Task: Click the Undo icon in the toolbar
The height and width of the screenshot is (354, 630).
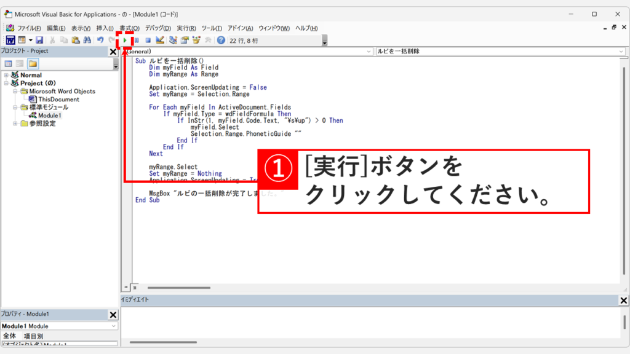Action: pos(101,40)
